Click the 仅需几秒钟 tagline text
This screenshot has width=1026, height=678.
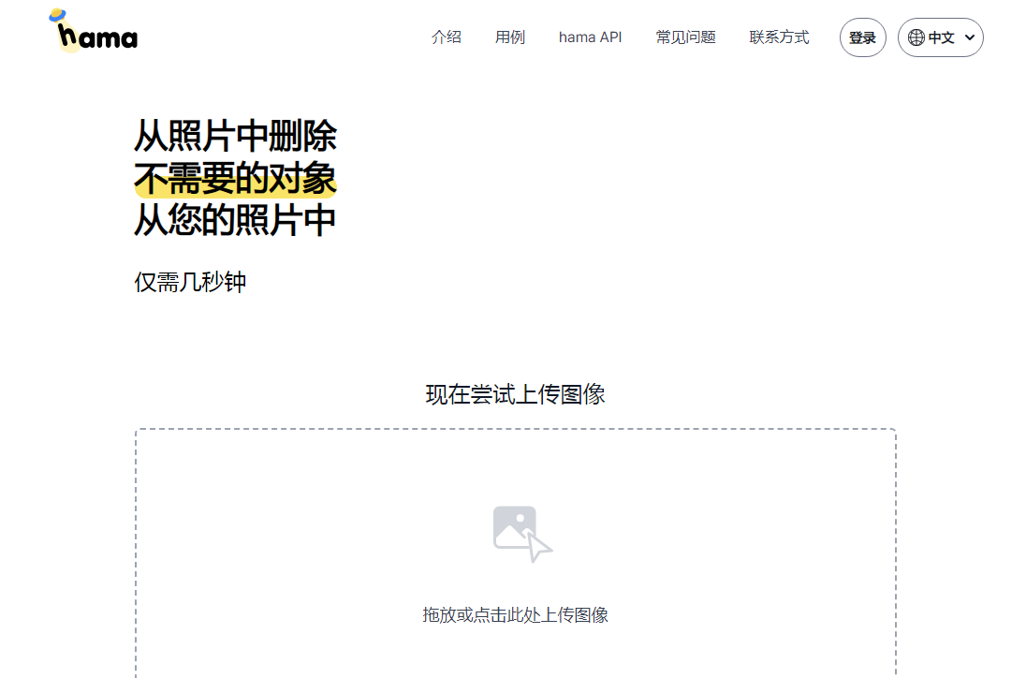[x=190, y=282]
